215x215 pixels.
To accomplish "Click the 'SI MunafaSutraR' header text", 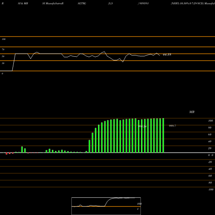I will click(x=53, y=3).
